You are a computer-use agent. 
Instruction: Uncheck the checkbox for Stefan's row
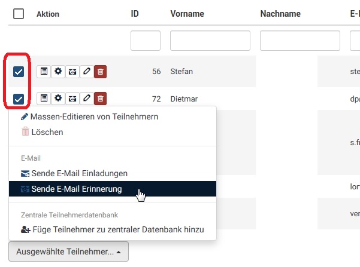[x=19, y=72]
